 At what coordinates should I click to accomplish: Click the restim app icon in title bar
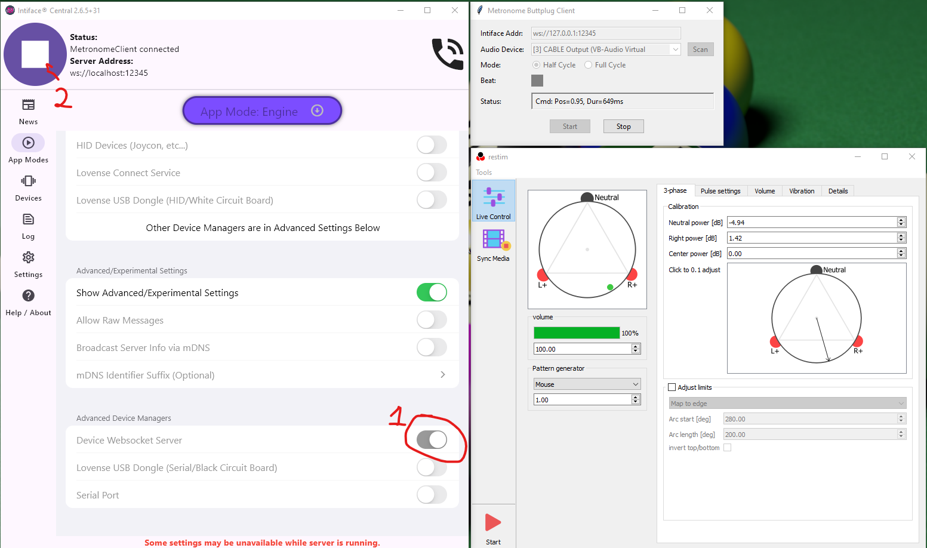point(481,157)
